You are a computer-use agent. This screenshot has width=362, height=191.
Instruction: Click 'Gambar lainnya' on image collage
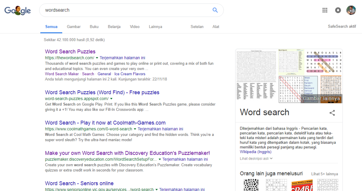[321, 99]
